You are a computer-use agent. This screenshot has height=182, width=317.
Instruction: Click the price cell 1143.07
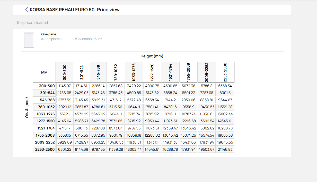pos(65,86)
